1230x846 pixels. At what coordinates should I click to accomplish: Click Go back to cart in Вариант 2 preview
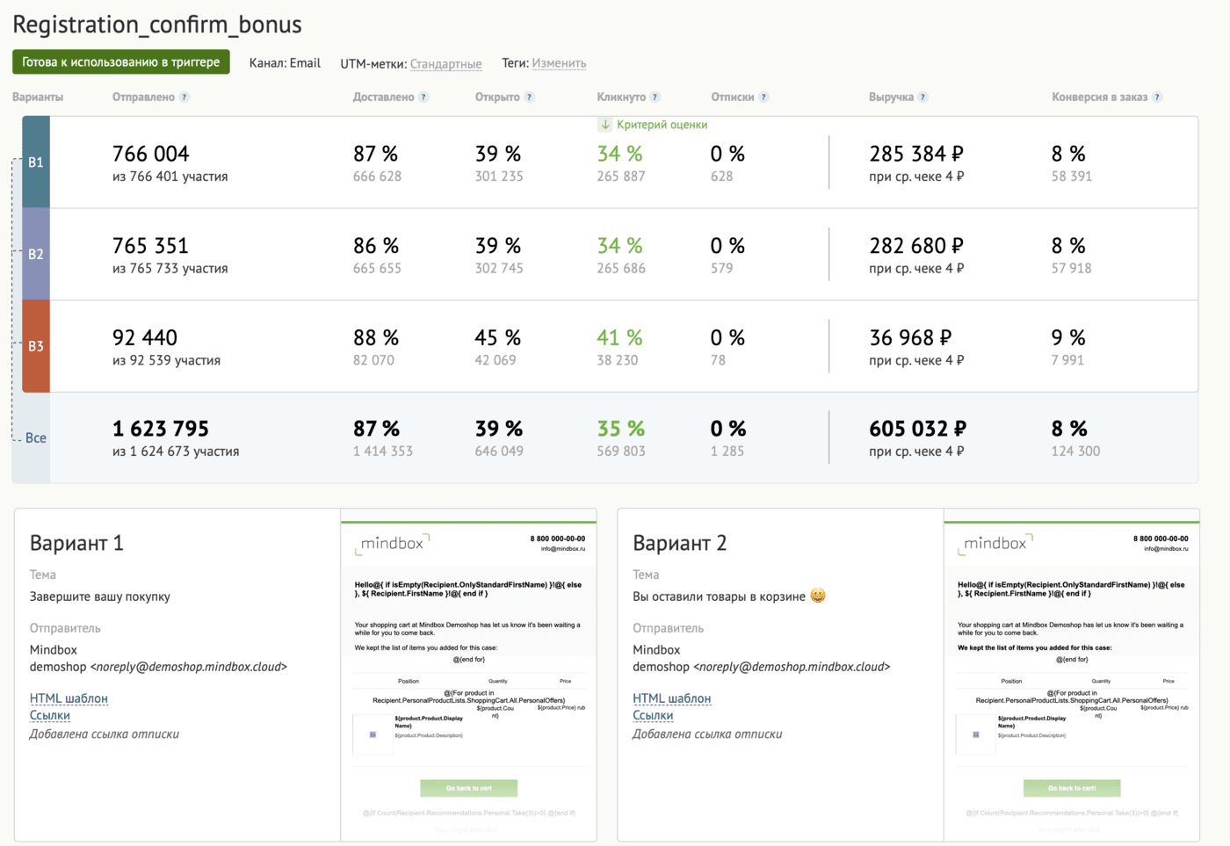1072,788
